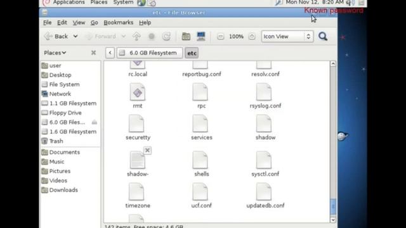Select the securetty file icon
406x228 pixels.
136,124
